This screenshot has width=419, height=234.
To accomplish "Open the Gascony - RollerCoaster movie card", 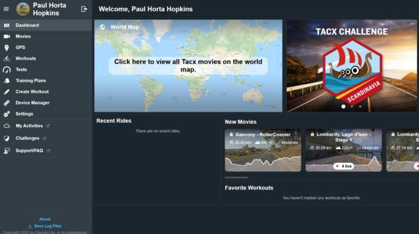I will (263, 150).
